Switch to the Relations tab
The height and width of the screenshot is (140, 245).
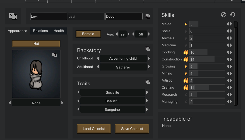[x=40, y=31]
